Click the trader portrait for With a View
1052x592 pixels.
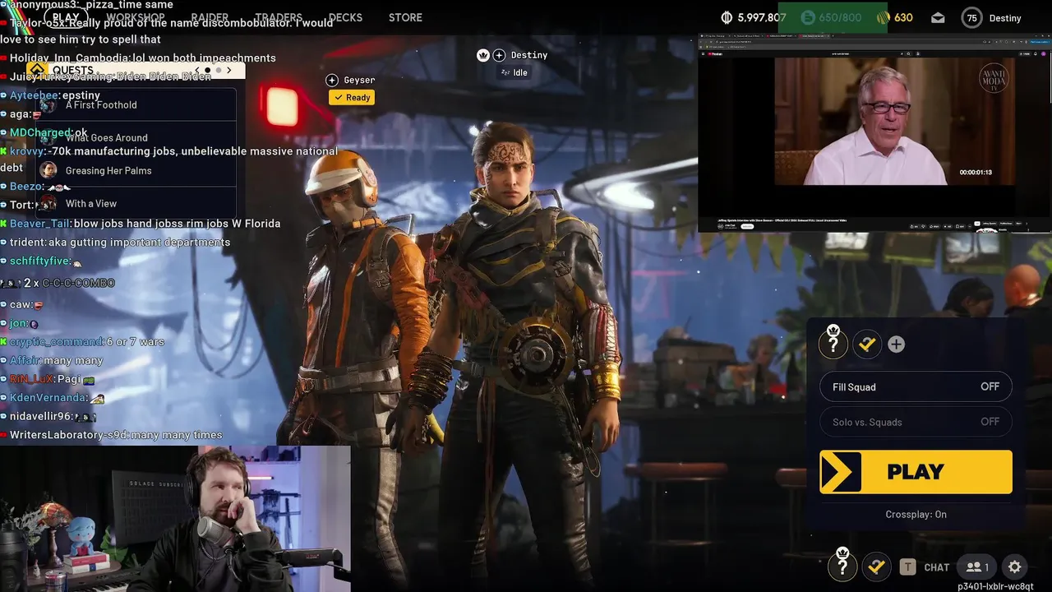pyautogui.click(x=48, y=203)
